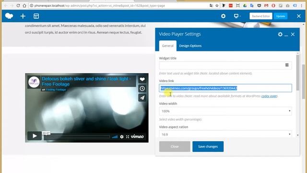Click translate icon in address bar
The height and width of the screenshot is (173, 307).
[211, 6]
